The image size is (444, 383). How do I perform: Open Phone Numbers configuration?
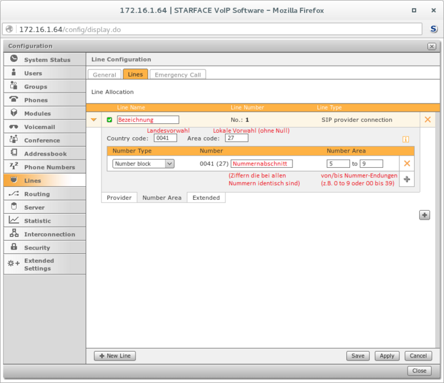click(x=45, y=167)
